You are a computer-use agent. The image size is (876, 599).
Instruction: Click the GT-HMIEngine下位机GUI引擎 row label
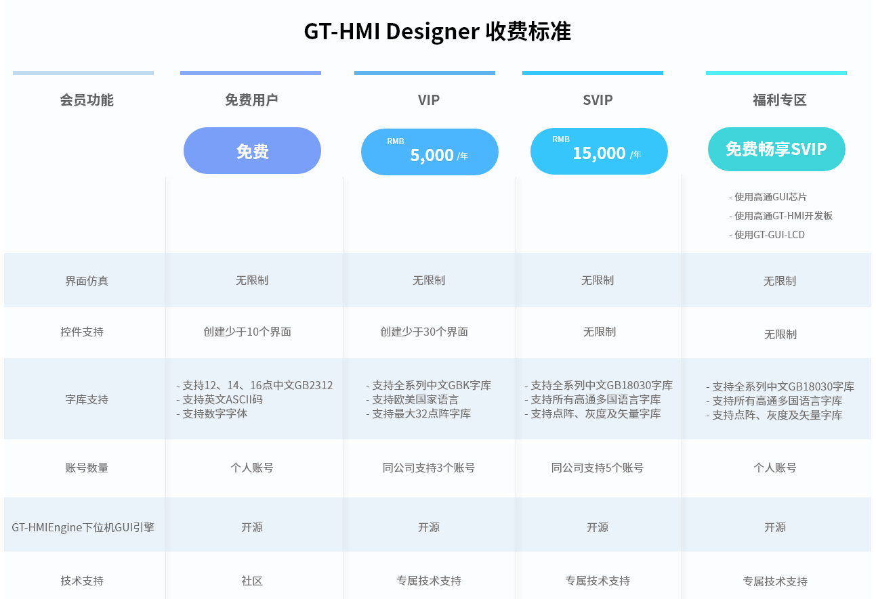[83, 527]
